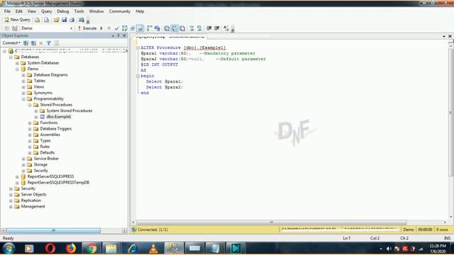Click the Execute button

[87, 28]
